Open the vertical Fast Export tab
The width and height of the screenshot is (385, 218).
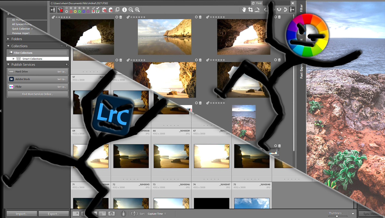point(301,71)
